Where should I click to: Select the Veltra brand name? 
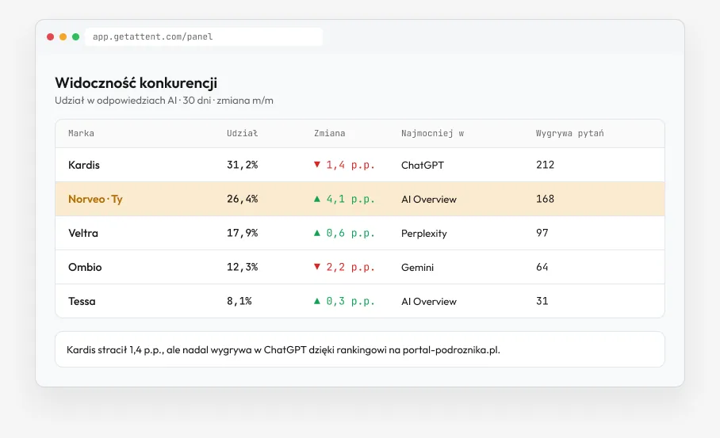point(83,233)
